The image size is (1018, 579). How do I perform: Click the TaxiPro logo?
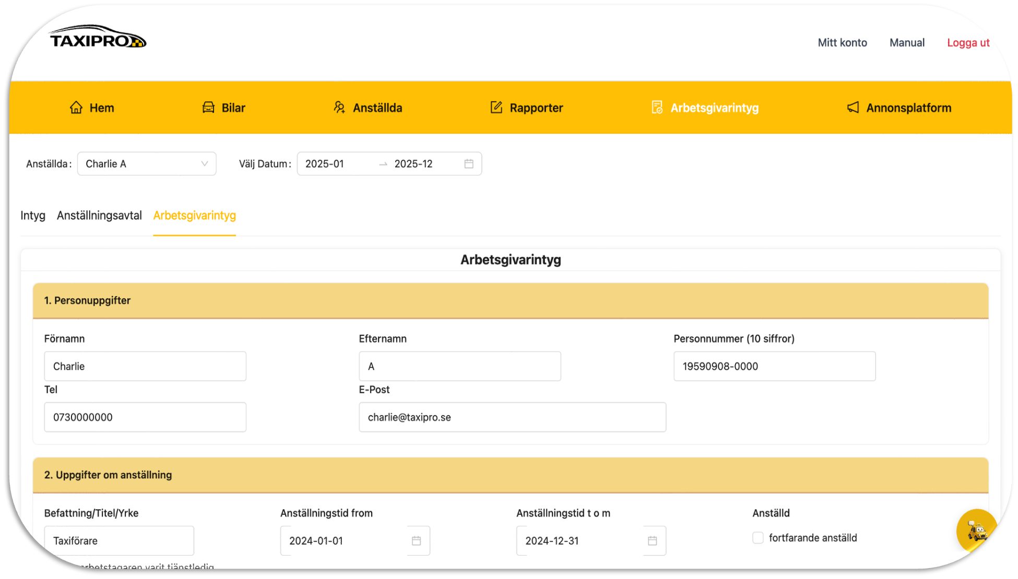(x=98, y=38)
